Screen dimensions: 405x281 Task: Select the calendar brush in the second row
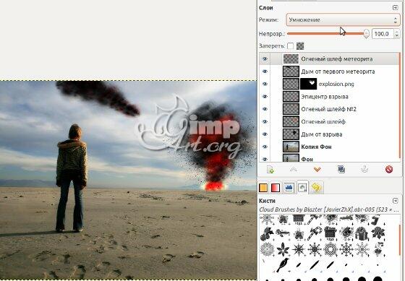coord(330,233)
